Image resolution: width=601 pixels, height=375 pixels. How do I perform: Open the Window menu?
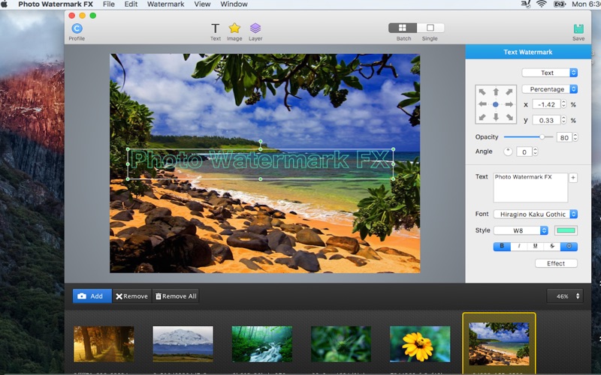[234, 4]
